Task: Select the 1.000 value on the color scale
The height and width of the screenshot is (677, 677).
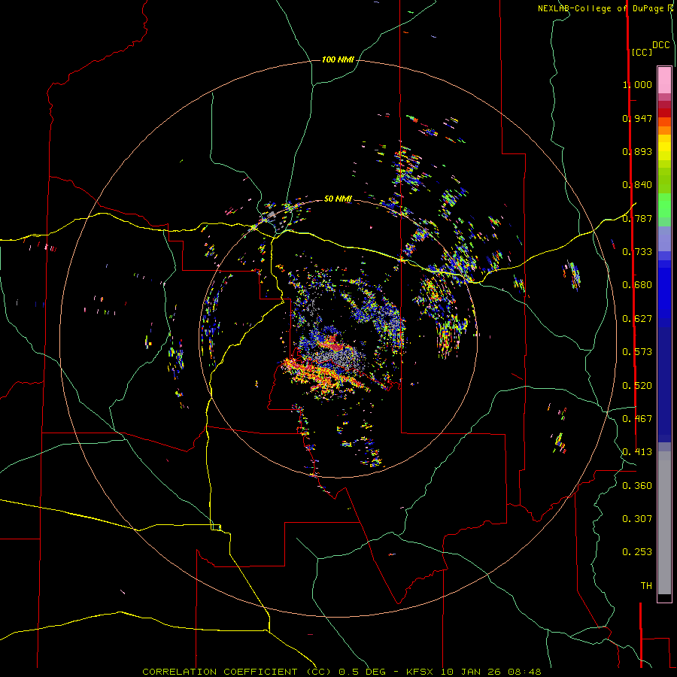Action: [637, 84]
